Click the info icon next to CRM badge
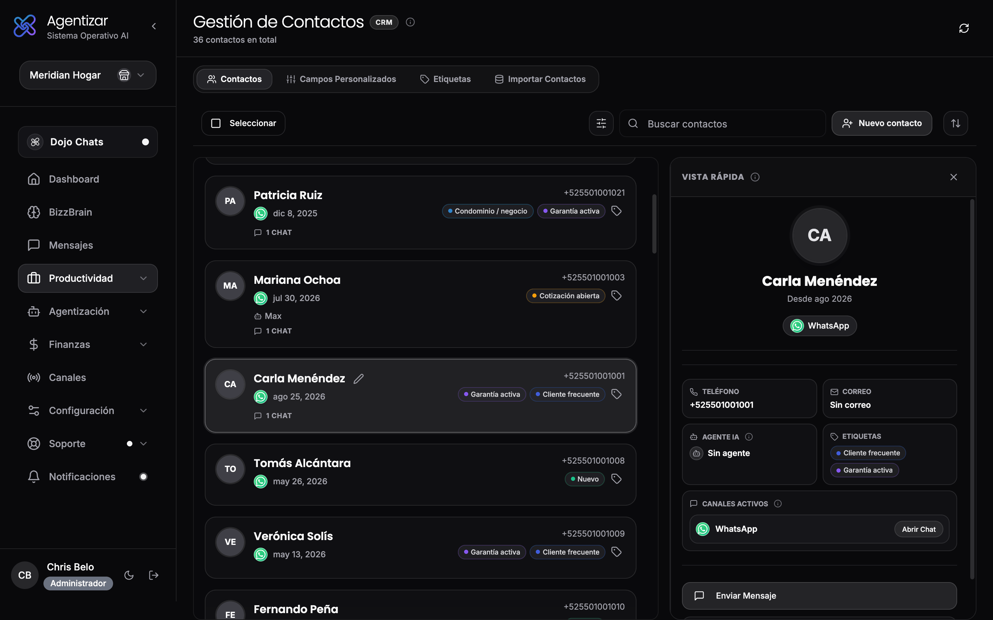This screenshot has width=993, height=620. [410, 22]
